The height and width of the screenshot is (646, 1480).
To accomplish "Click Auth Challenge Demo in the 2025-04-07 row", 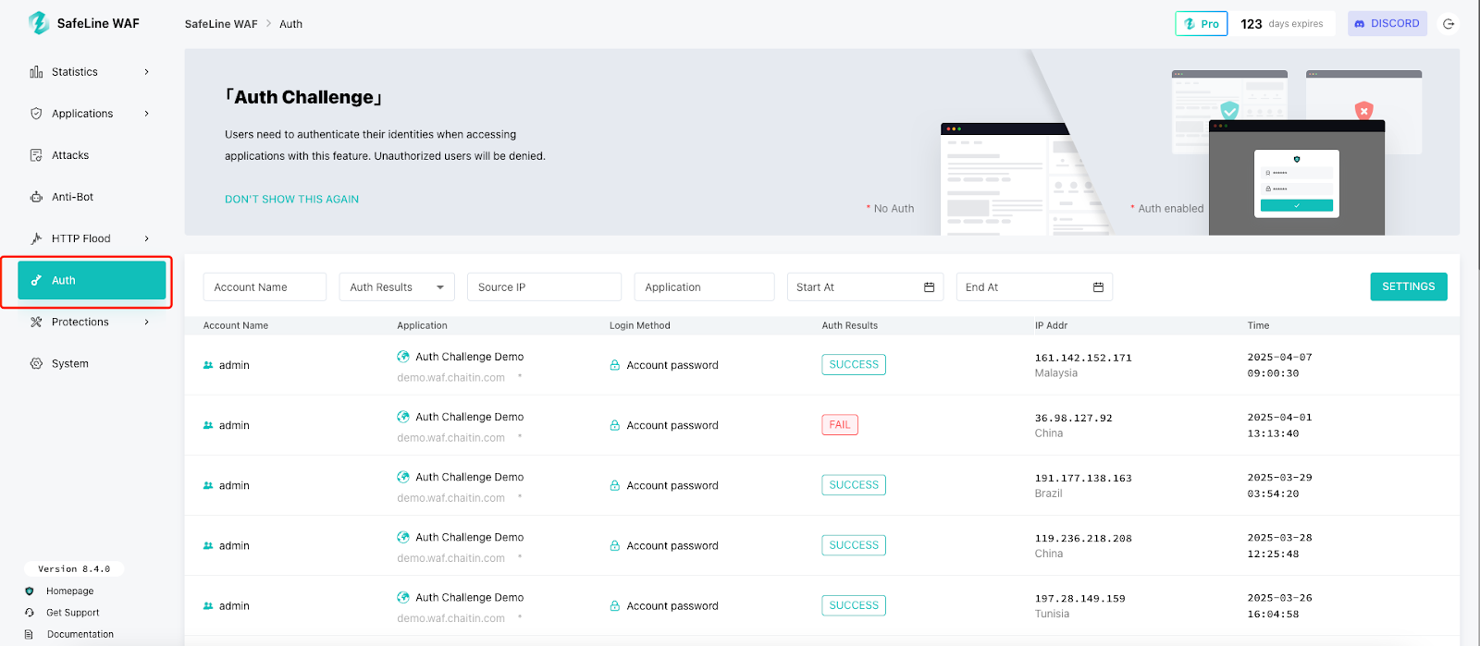I will 470,357.
